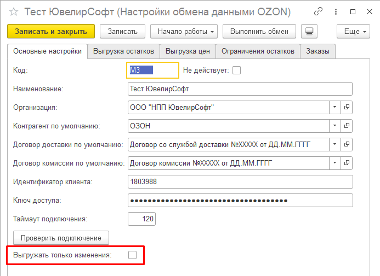
Task: Click the Договор со службой доставки text
Action: tap(220, 145)
